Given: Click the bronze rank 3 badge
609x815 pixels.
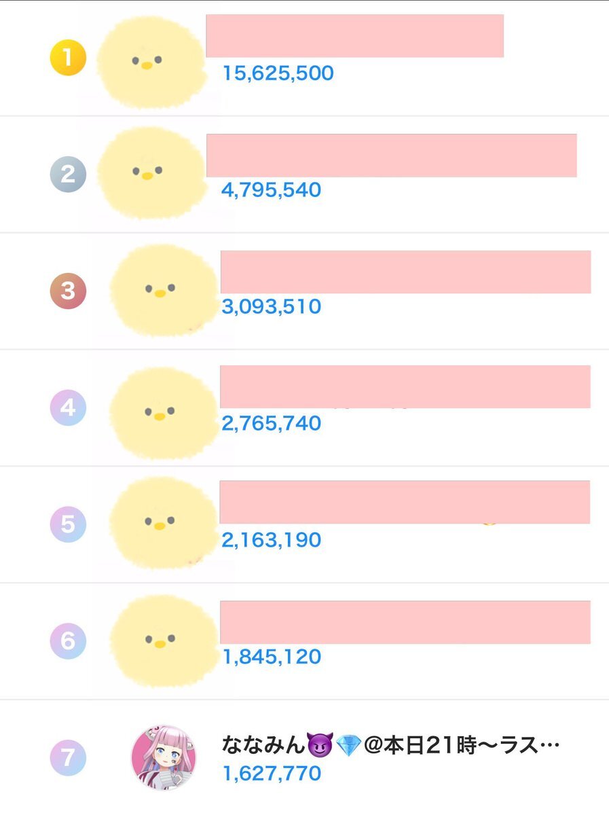Looking at the screenshot, I should click(68, 291).
